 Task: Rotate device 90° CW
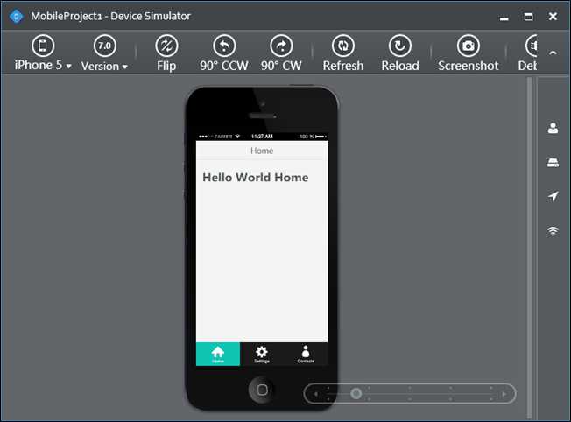coord(281,53)
